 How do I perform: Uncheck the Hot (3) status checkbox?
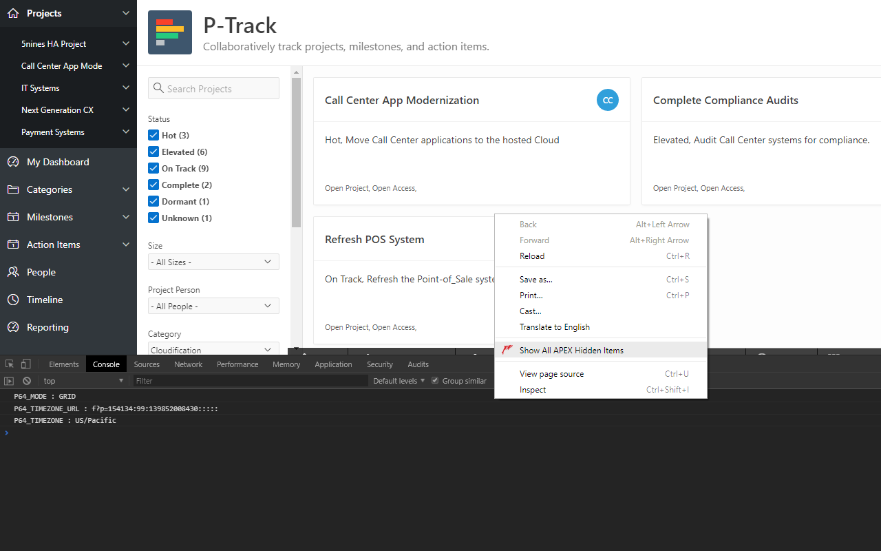click(x=153, y=135)
